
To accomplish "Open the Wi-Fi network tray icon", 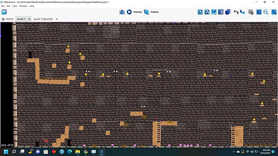I will [248, 152].
